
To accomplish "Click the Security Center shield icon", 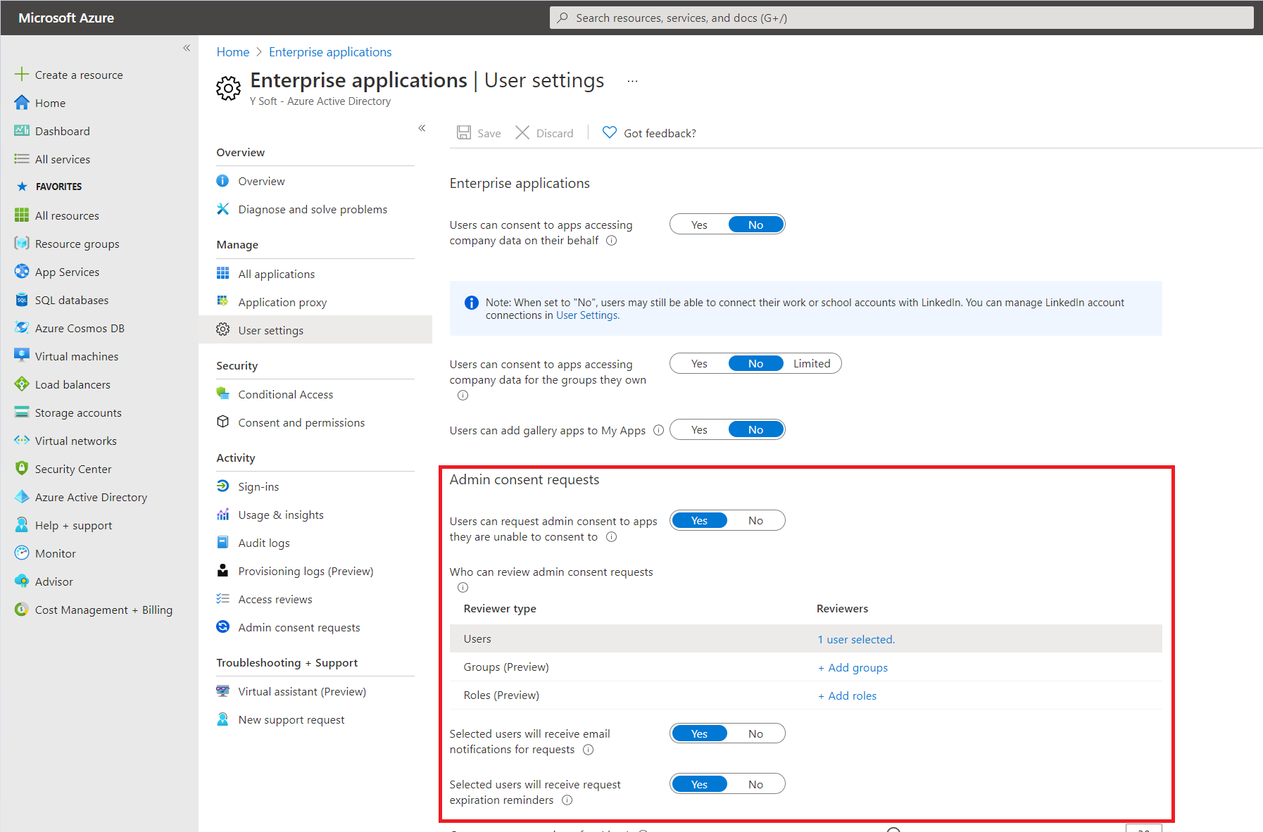I will (x=22, y=469).
